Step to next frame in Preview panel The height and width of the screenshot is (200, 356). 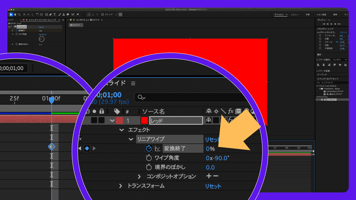click(x=335, y=24)
